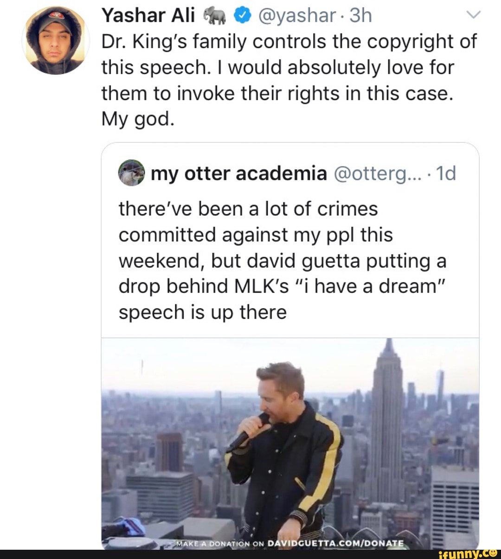Click the "My god." line of tweet
501x559 pixels.
pyautogui.click(x=138, y=119)
